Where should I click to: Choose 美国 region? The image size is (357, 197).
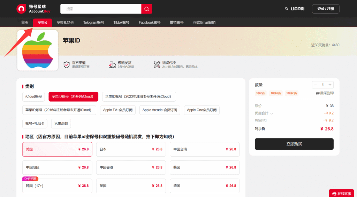(57, 149)
